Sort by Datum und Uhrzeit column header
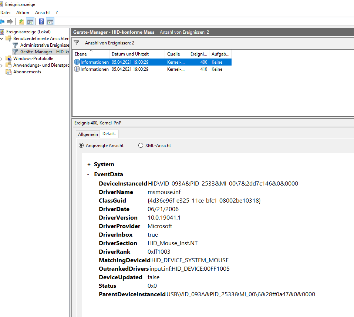Screen dimensions: 354x317 (x=137, y=54)
